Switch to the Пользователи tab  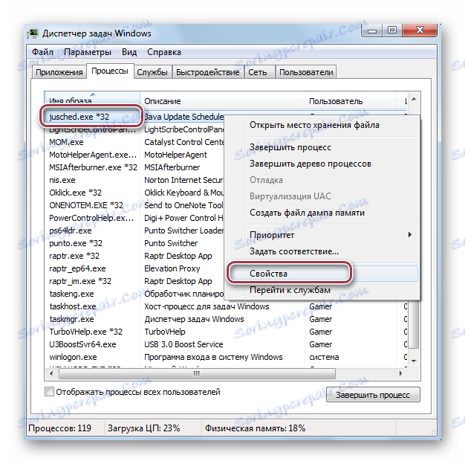coord(306,72)
